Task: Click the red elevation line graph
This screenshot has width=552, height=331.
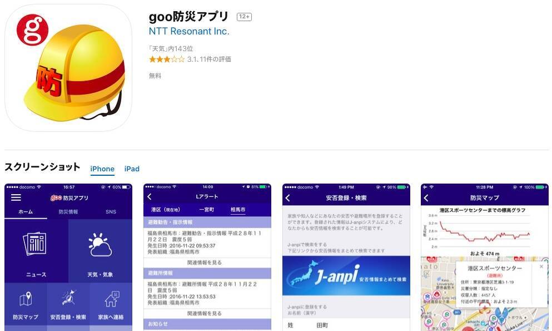Action: [x=484, y=231]
